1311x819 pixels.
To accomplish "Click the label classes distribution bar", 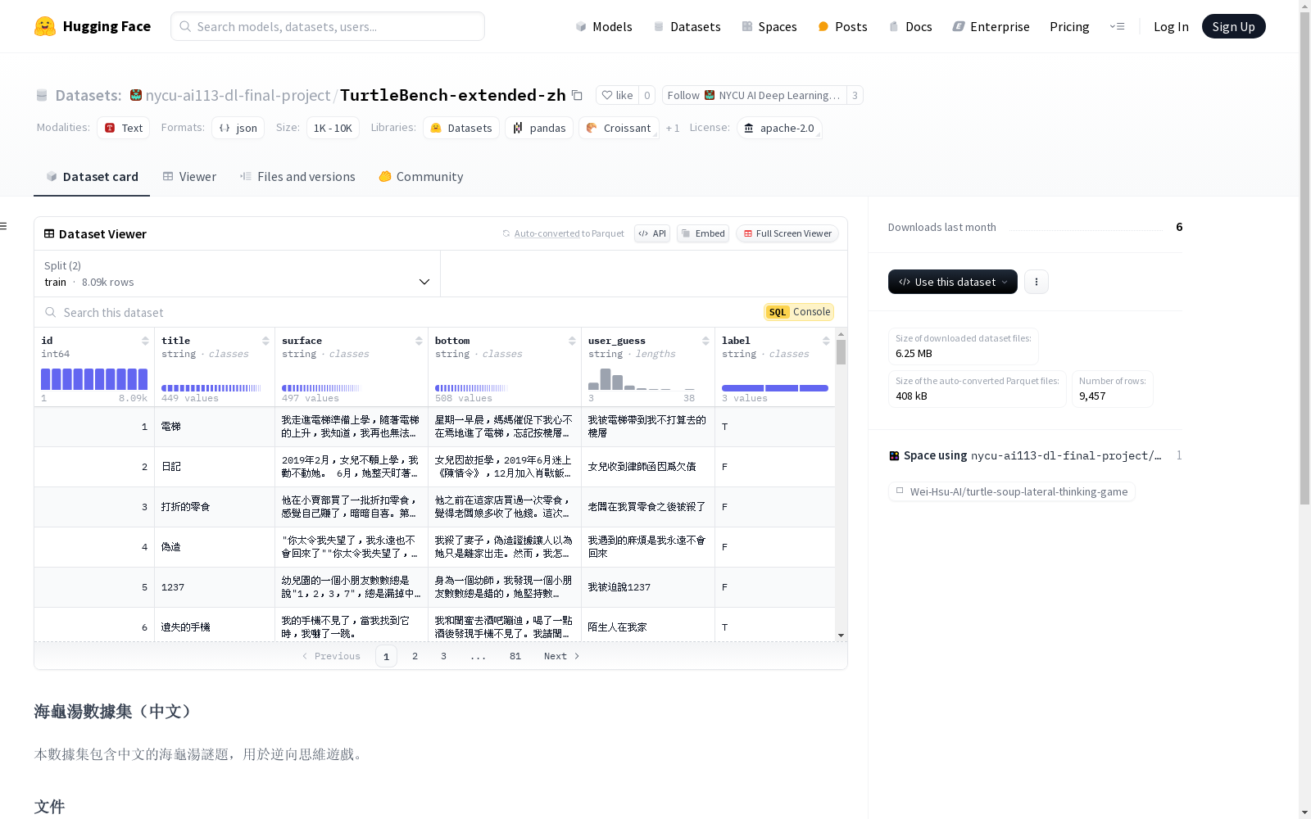I will coord(775,387).
